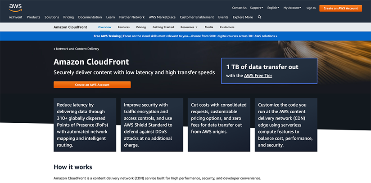Open Solutions menu
Screen dimensions: 371x183
click(52, 17)
